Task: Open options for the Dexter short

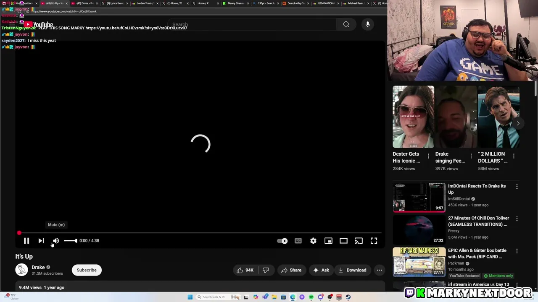Action: coord(428,156)
